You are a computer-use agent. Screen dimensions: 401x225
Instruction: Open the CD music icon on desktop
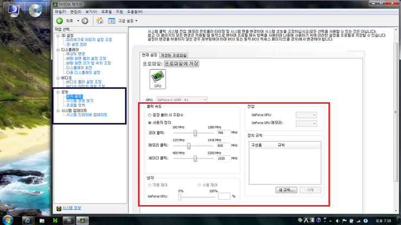(35, 10)
